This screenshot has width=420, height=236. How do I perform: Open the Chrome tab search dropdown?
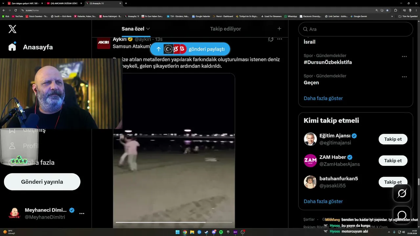click(x=3, y=3)
